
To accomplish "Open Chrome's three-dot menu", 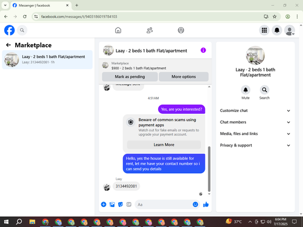I will pos(297,16).
